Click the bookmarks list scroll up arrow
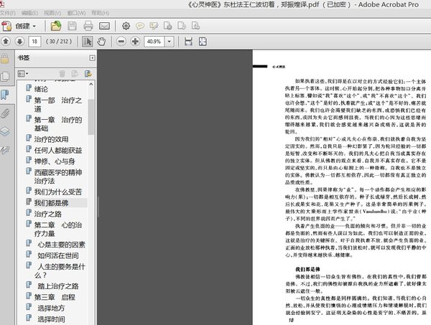The height and width of the screenshot is (325, 431). (x=91, y=84)
